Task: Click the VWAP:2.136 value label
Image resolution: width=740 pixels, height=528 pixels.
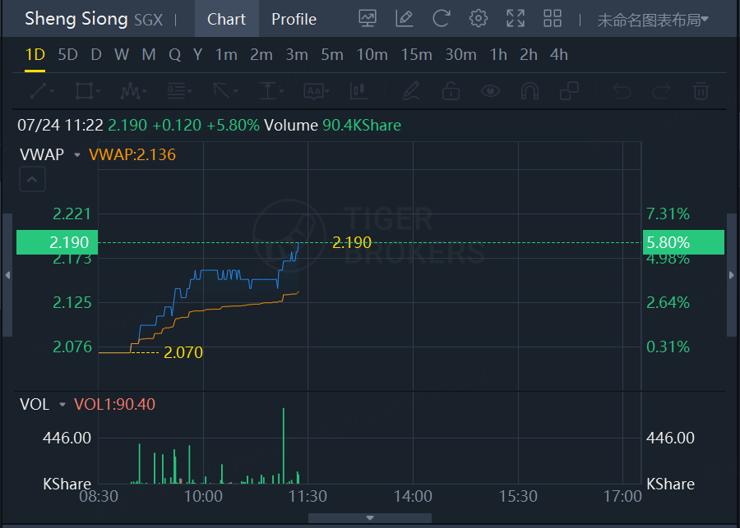Action: point(132,154)
